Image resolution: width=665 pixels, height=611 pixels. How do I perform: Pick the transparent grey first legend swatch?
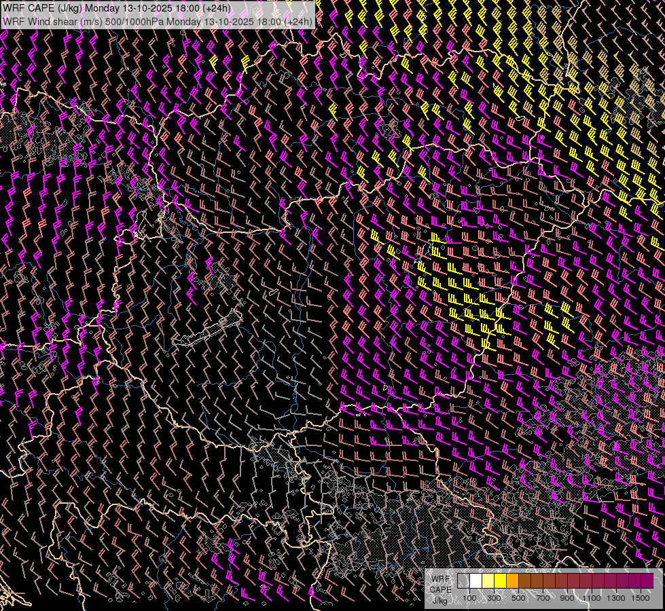pos(463,581)
